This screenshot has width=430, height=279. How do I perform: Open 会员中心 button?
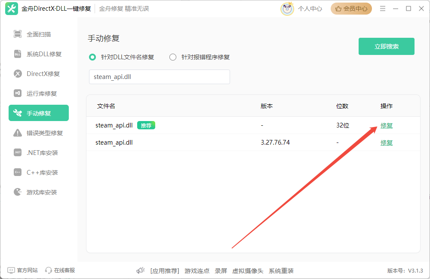(x=351, y=9)
